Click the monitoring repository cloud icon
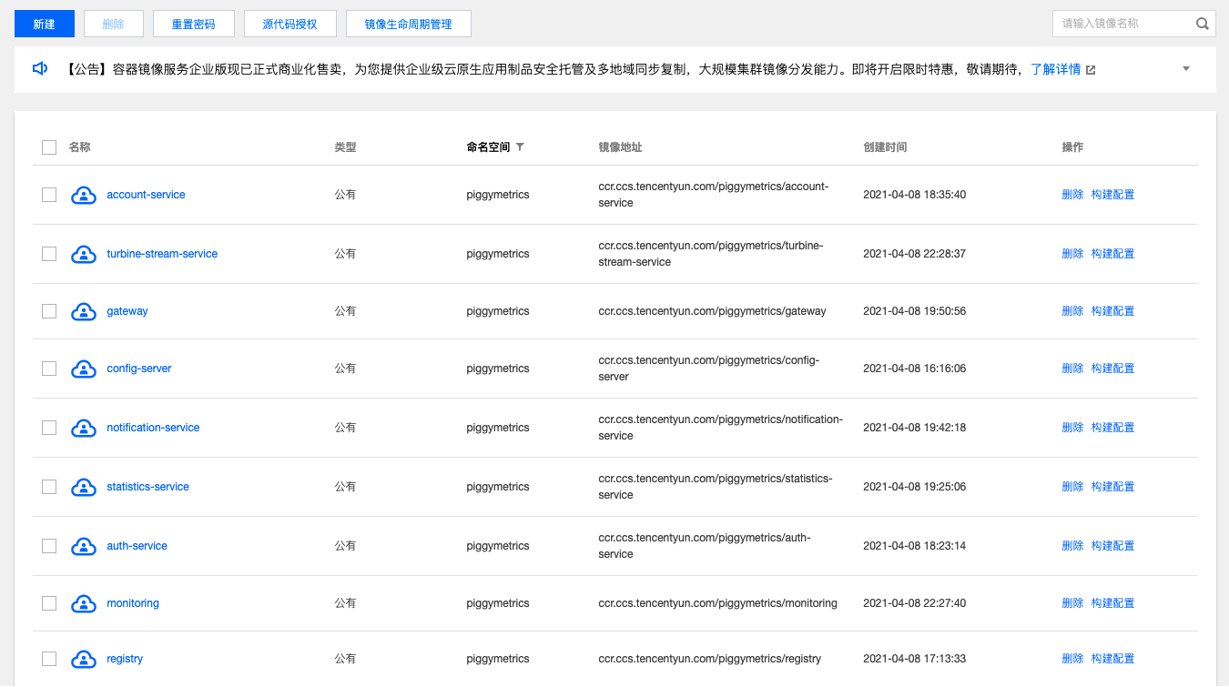 tap(84, 603)
